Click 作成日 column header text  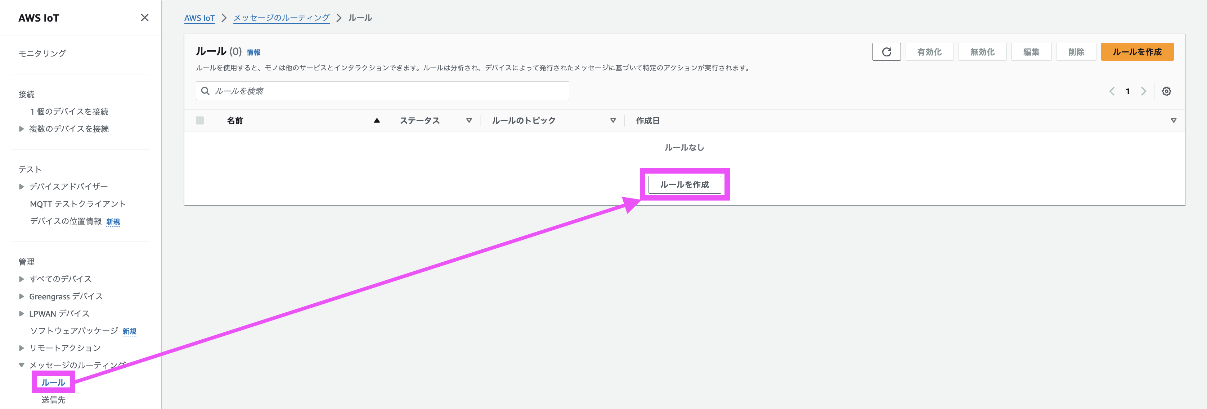pyautogui.click(x=647, y=121)
